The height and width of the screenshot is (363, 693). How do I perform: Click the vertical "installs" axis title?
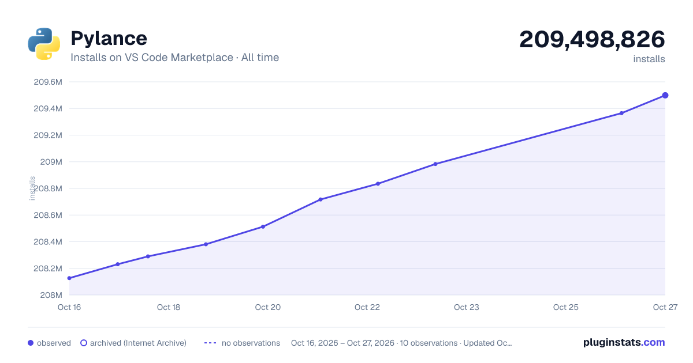coord(32,188)
